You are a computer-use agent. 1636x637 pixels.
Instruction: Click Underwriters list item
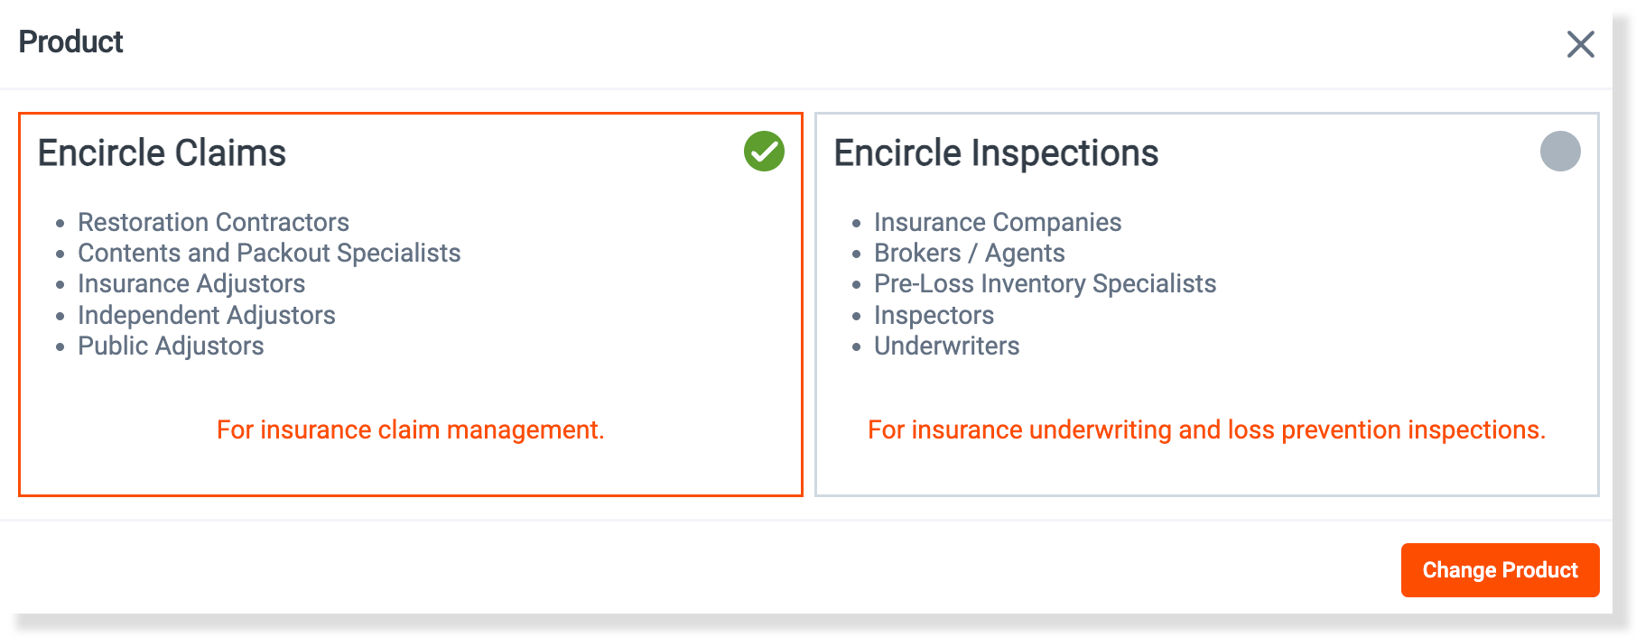pyautogui.click(x=946, y=346)
